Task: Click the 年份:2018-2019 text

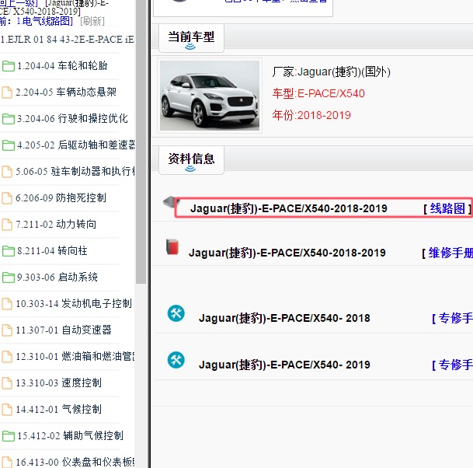Action: coord(311,115)
